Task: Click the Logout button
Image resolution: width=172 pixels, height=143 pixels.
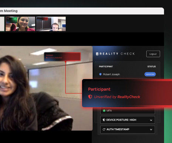Action: (153, 54)
